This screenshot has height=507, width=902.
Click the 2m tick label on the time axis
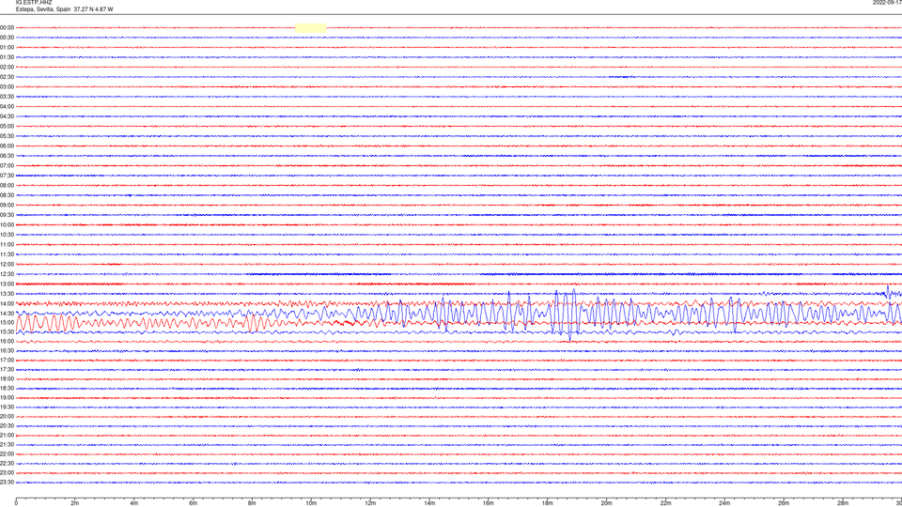75,503
